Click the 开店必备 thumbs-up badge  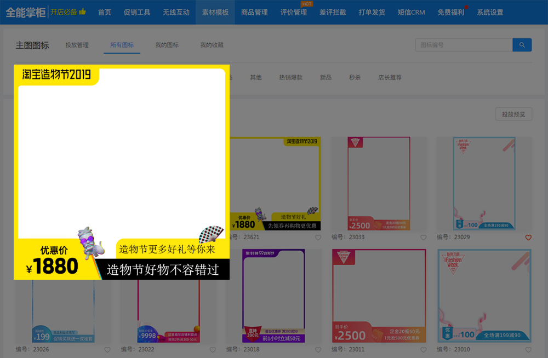point(68,12)
